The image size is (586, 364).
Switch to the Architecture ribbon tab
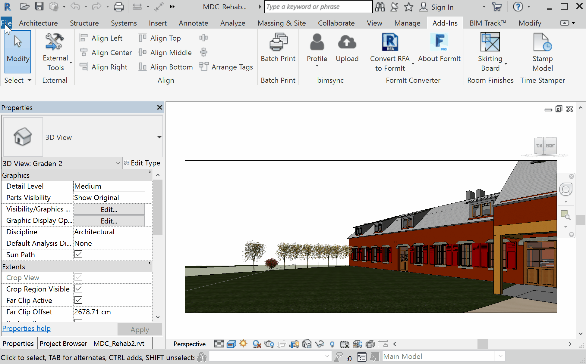38,23
